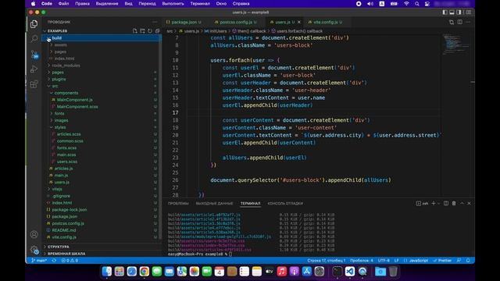The width and height of the screenshot is (500, 281).
Task: Close the users.js editor tab
Action: 299,22
